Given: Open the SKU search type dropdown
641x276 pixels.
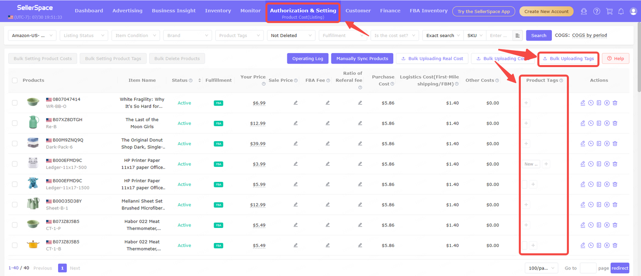Looking at the screenshot, I should 475,36.
